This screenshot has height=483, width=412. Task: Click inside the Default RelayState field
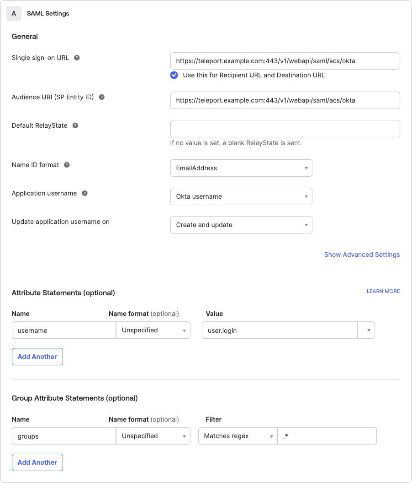click(285, 129)
